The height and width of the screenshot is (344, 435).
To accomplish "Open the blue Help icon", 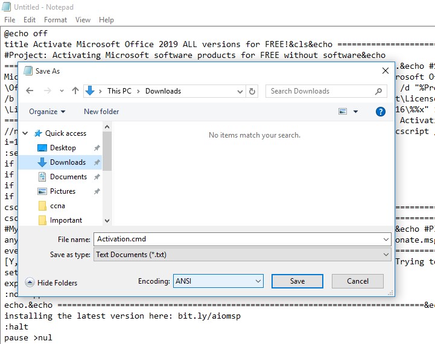I will pos(380,112).
